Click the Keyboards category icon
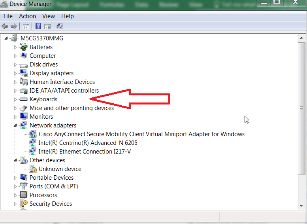Viewport: 307px width, 224px height. coord(23,99)
